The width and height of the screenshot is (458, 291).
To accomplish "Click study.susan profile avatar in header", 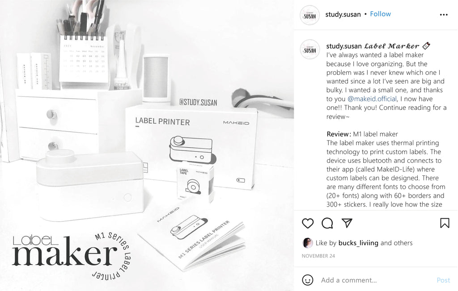I will tap(310, 15).
